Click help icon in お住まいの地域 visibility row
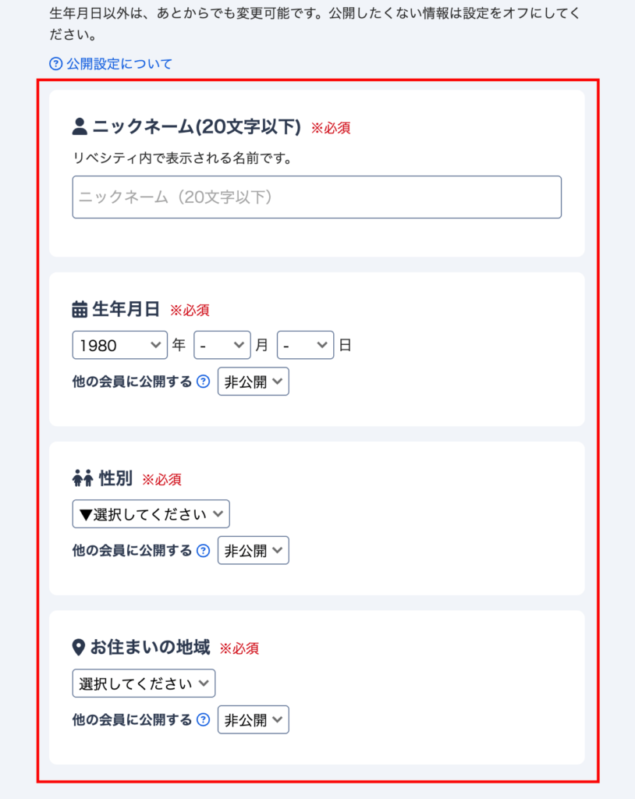The height and width of the screenshot is (799, 635). [x=203, y=719]
